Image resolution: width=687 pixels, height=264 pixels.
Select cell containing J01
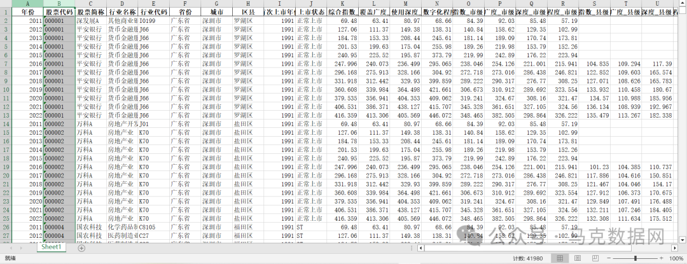point(154,124)
